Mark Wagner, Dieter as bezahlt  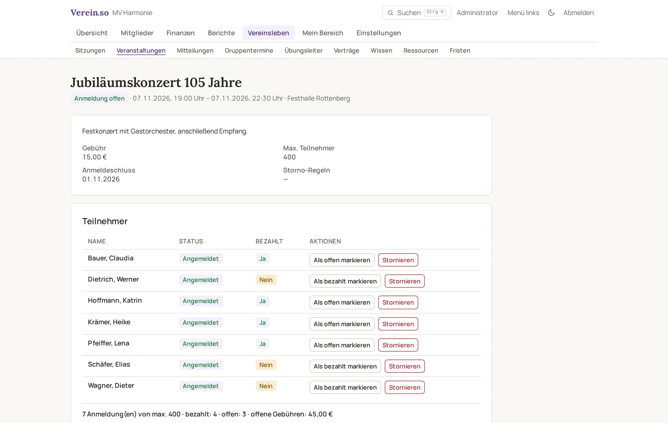click(x=345, y=387)
